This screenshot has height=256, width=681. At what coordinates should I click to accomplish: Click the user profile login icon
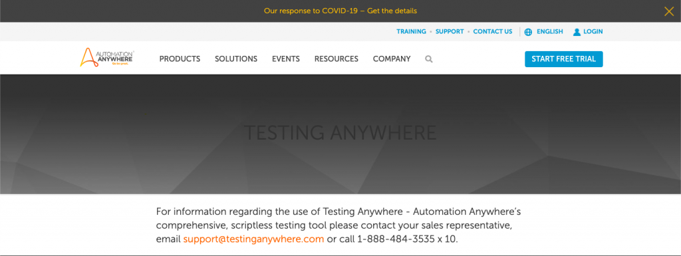coord(577,32)
